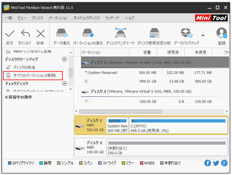Click the eraser icon beside ディスクの抹消
232x175 pixels.
[x=8, y=67]
